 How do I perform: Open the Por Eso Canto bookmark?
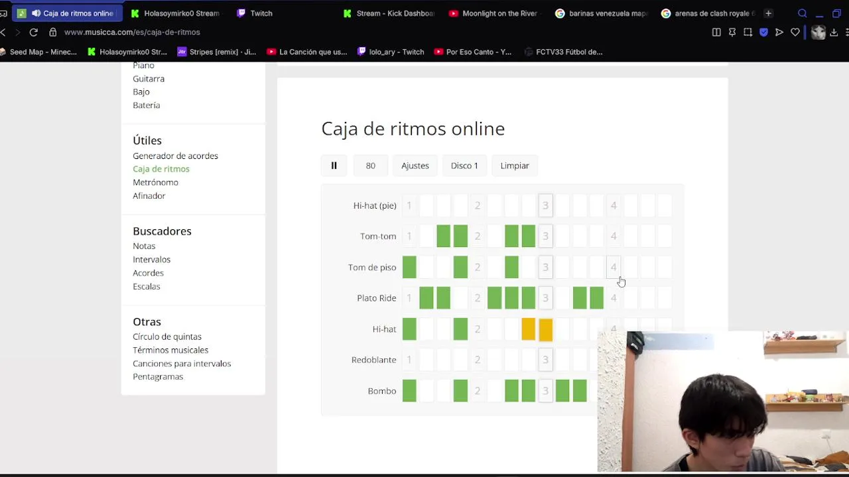pos(473,52)
